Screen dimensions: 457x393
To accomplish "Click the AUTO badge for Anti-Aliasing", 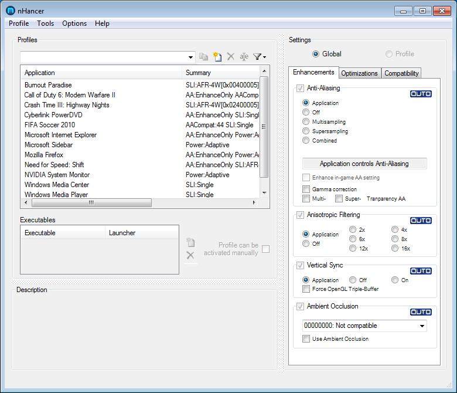I will click(x=420, y=93).
